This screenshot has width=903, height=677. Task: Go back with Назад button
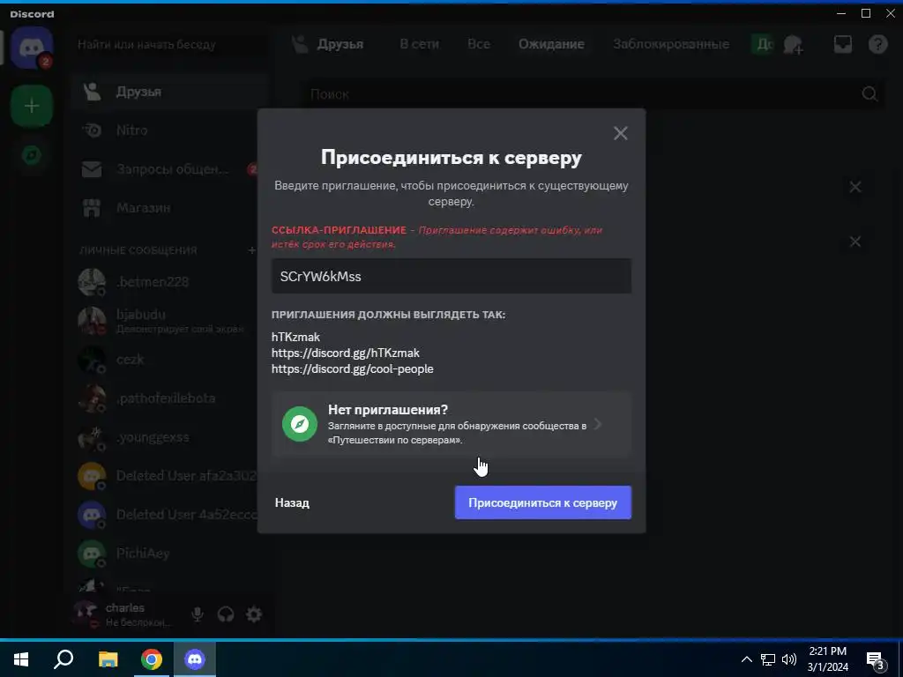tap(292, 502)
